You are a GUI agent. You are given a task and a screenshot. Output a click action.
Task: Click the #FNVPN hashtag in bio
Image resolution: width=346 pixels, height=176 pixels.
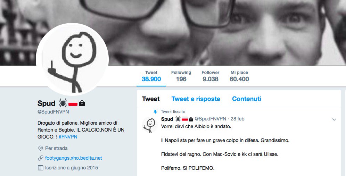pos(68,137)
